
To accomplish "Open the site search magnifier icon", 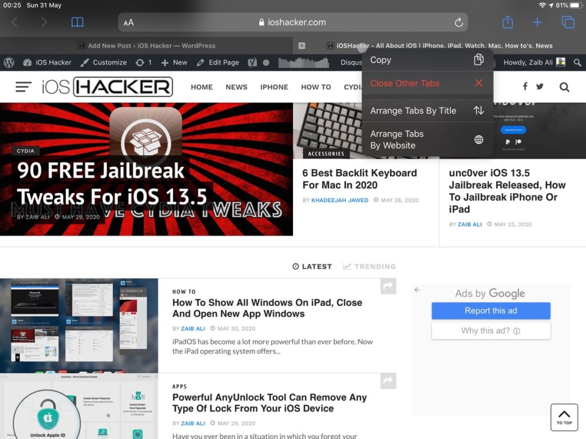I will [x=564, y=87].
